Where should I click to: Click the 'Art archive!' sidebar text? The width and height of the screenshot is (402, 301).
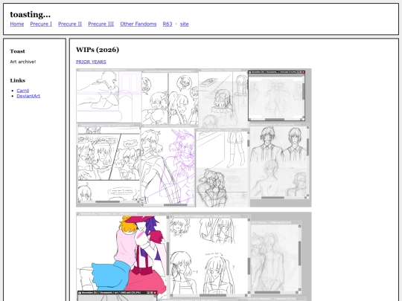tap(23, 62)
